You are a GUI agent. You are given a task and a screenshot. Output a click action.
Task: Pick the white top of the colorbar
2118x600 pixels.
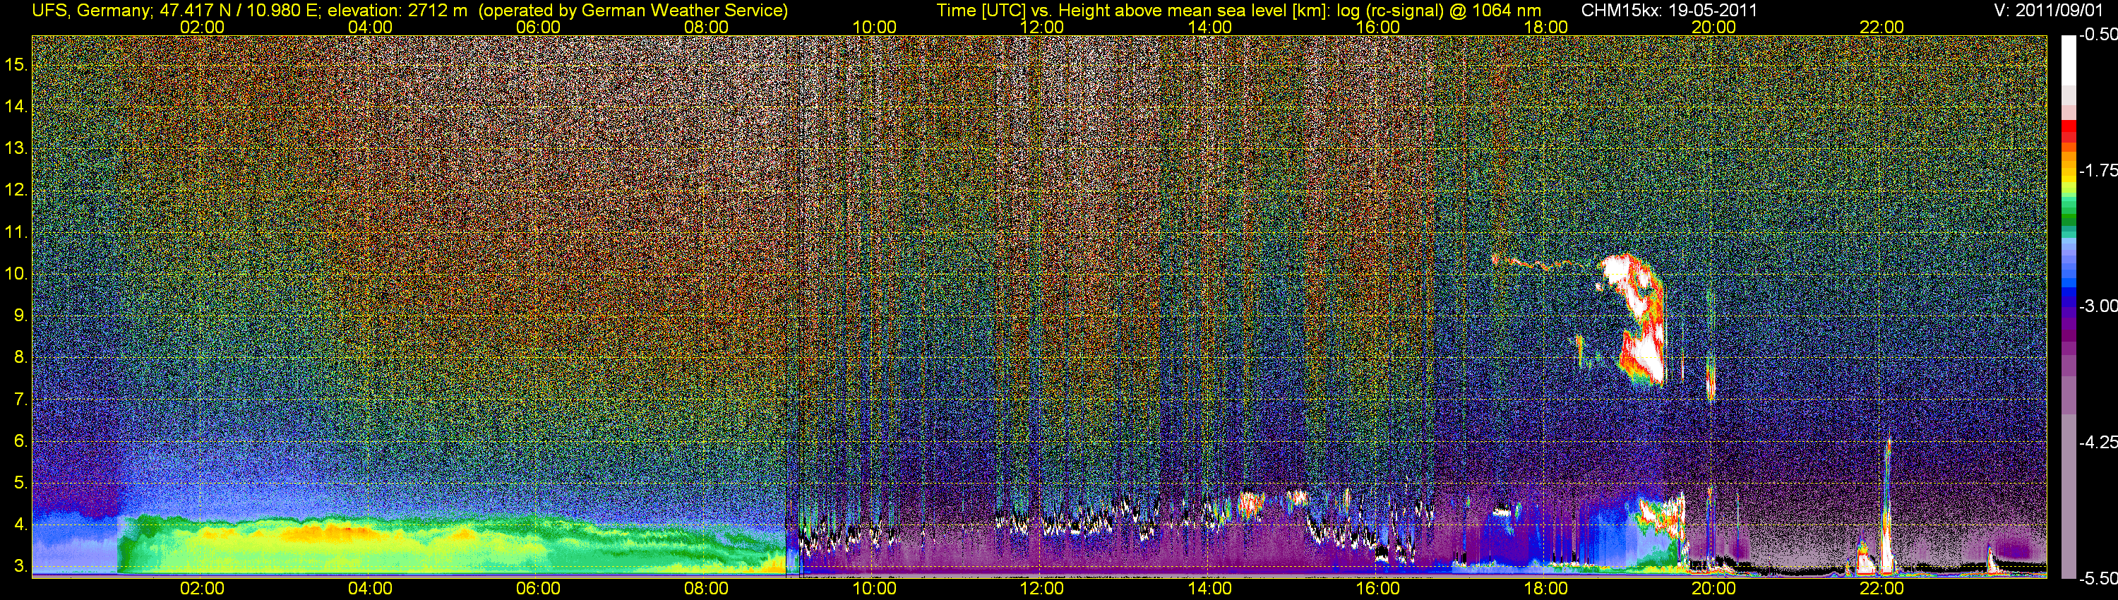pyautogui.click(x=2069, y=59)
